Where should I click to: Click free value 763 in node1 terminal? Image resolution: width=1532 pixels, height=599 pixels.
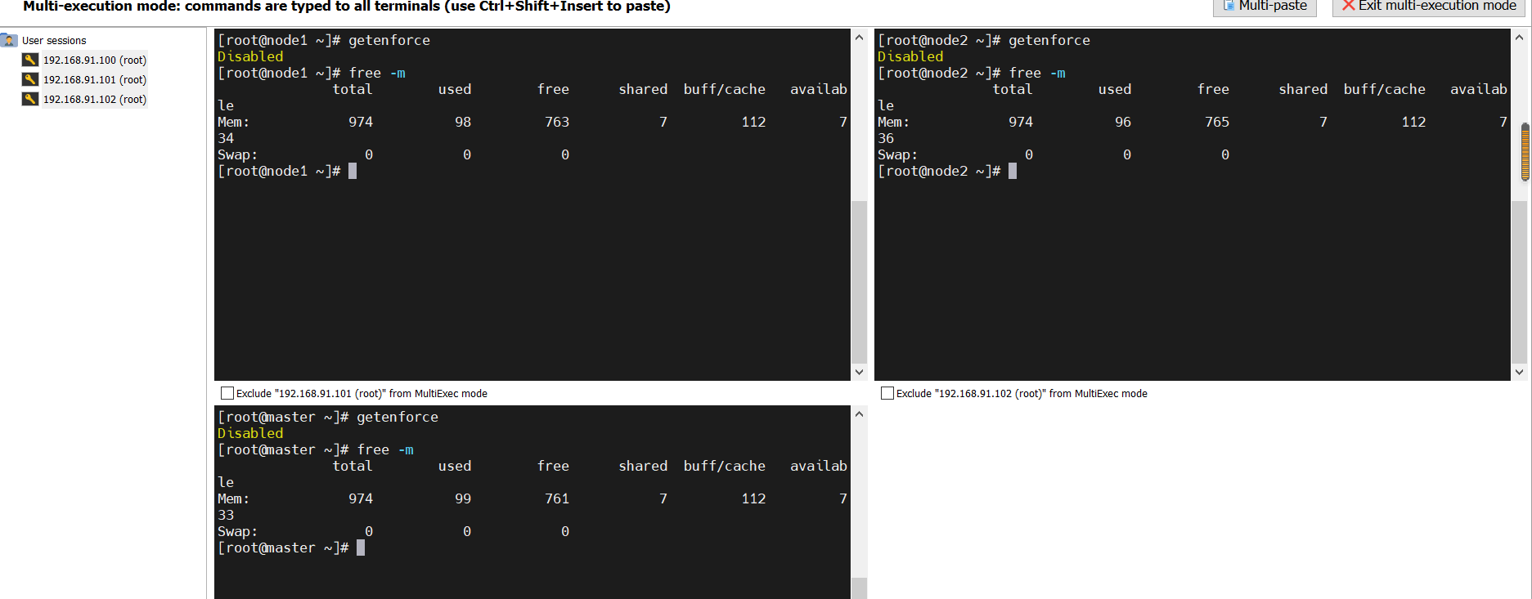(x=557, y=122)
